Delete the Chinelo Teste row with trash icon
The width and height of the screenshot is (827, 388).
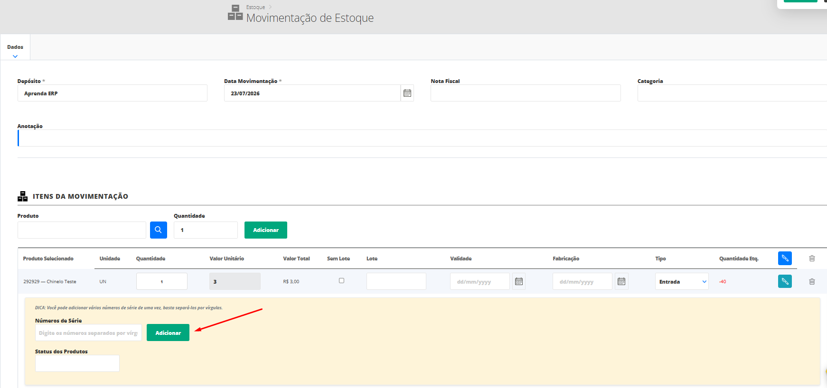(x=812, y=281)
